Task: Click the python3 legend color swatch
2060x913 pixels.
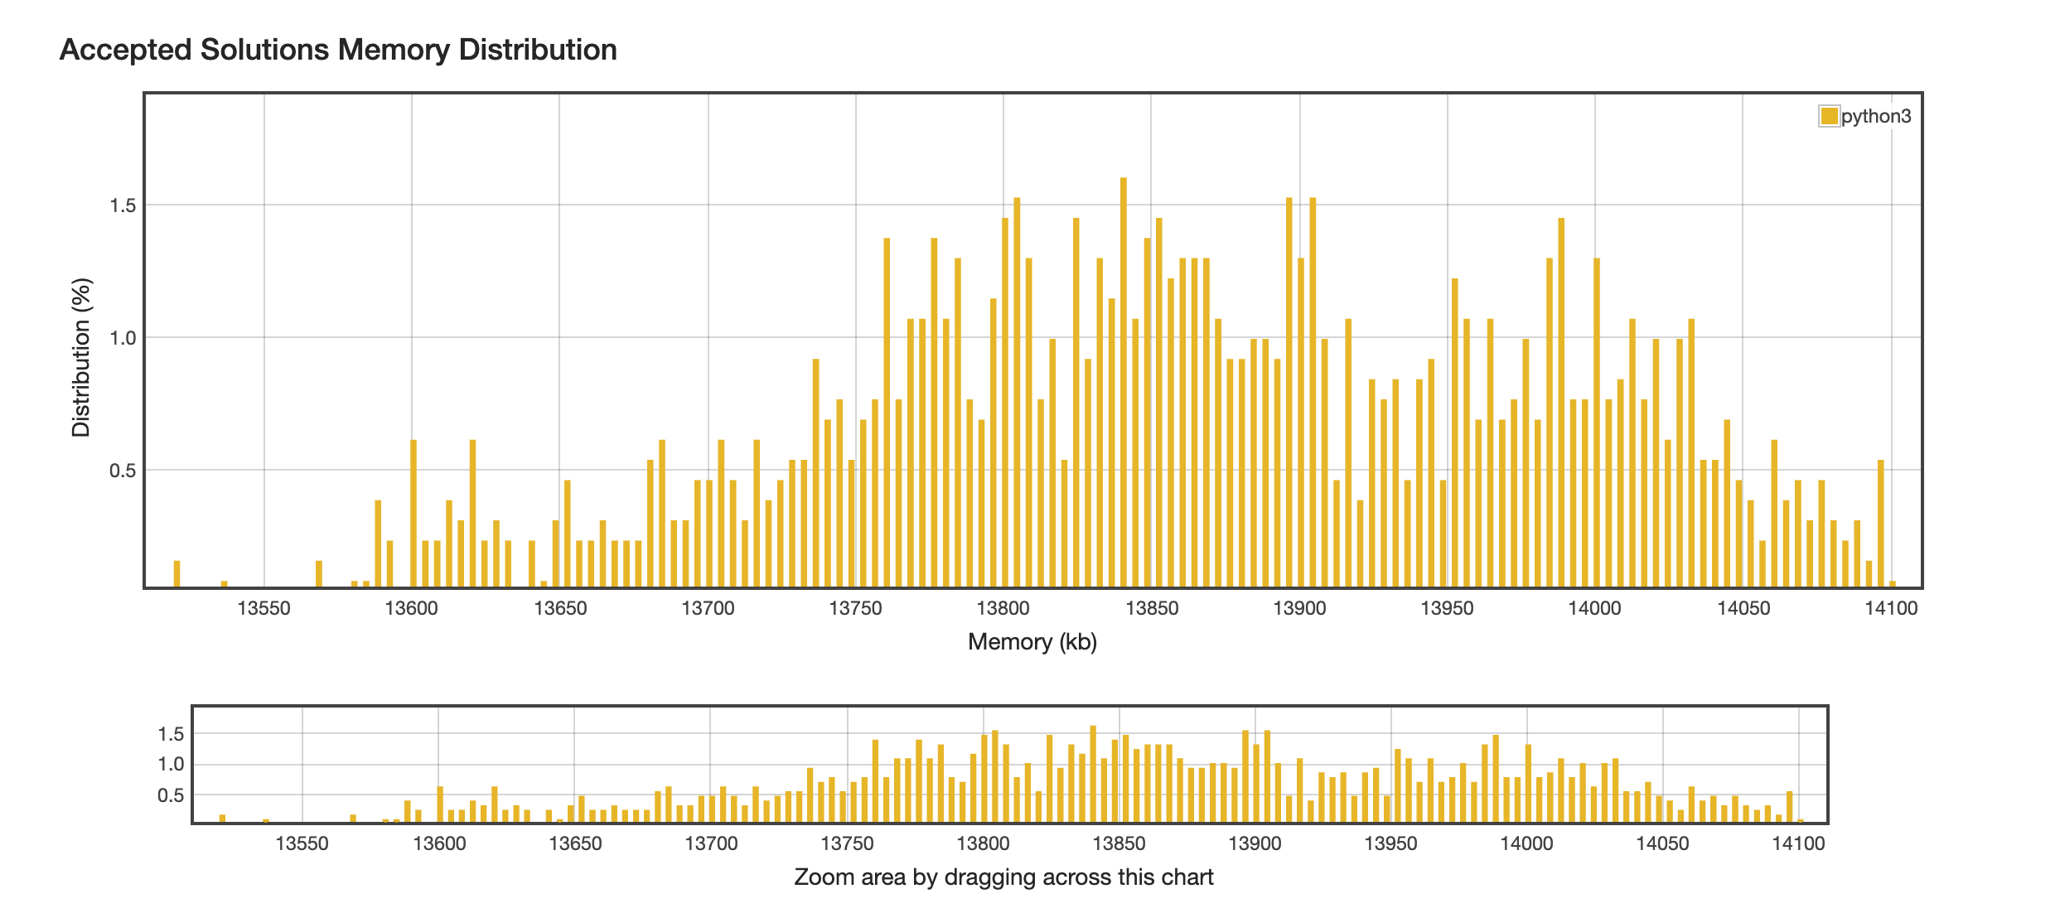Action: [x=1828, y=117]
